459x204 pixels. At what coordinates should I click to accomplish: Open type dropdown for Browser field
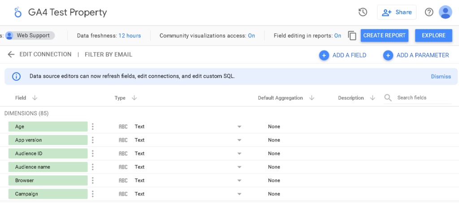[239, 181]
